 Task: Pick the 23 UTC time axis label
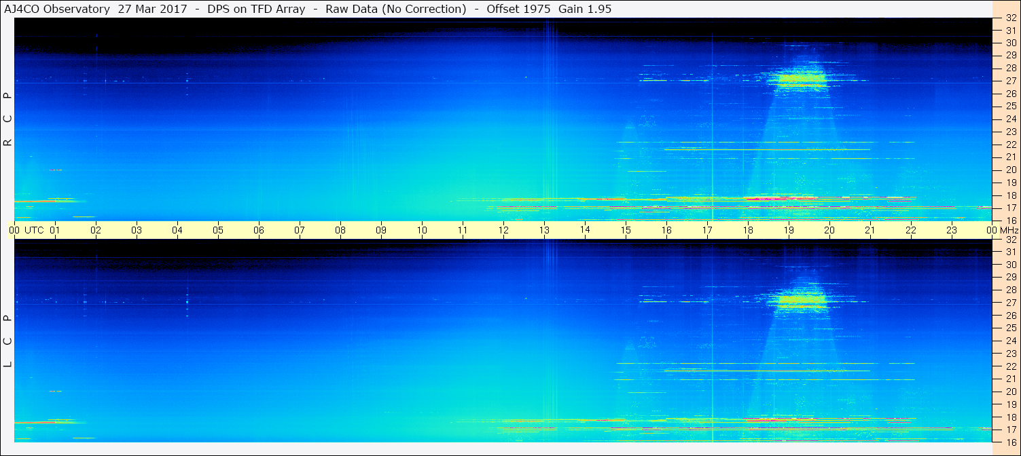point(952,230)
